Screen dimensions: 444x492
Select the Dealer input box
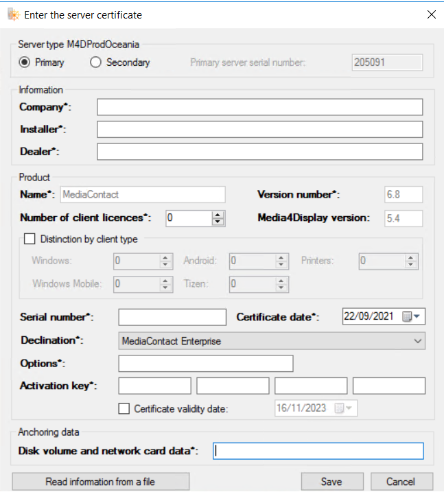click(259, 151)
